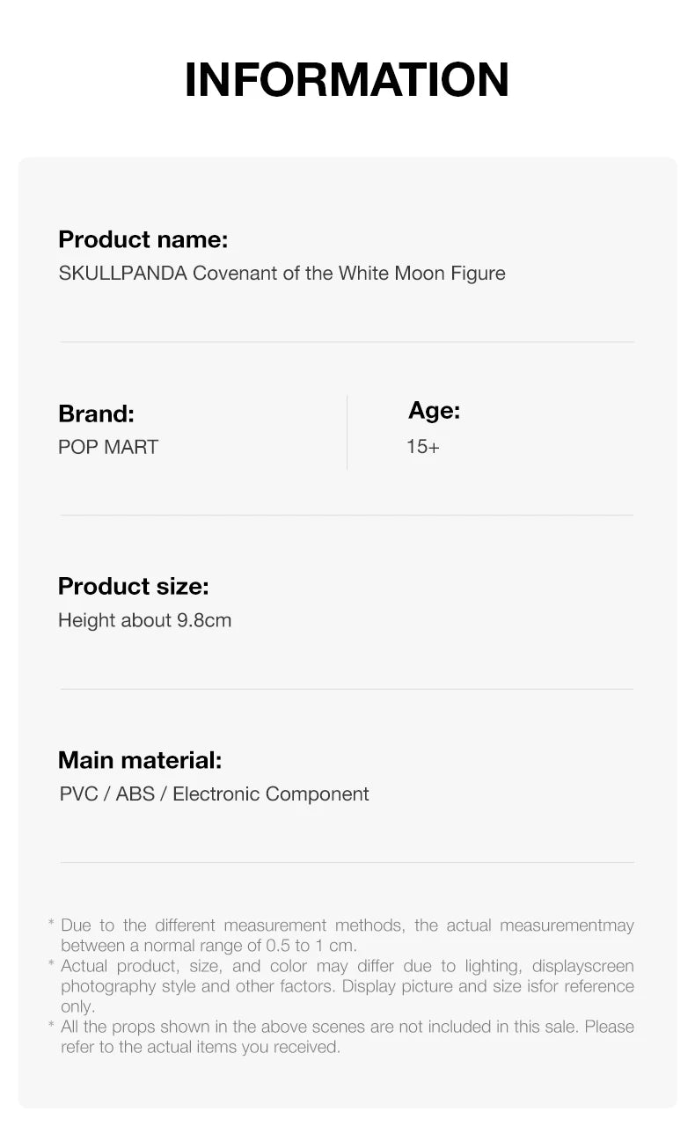This screenshot has width=695, height=1141.
Task: Click the divider line below the Brand row
Action: click(347, 515)
